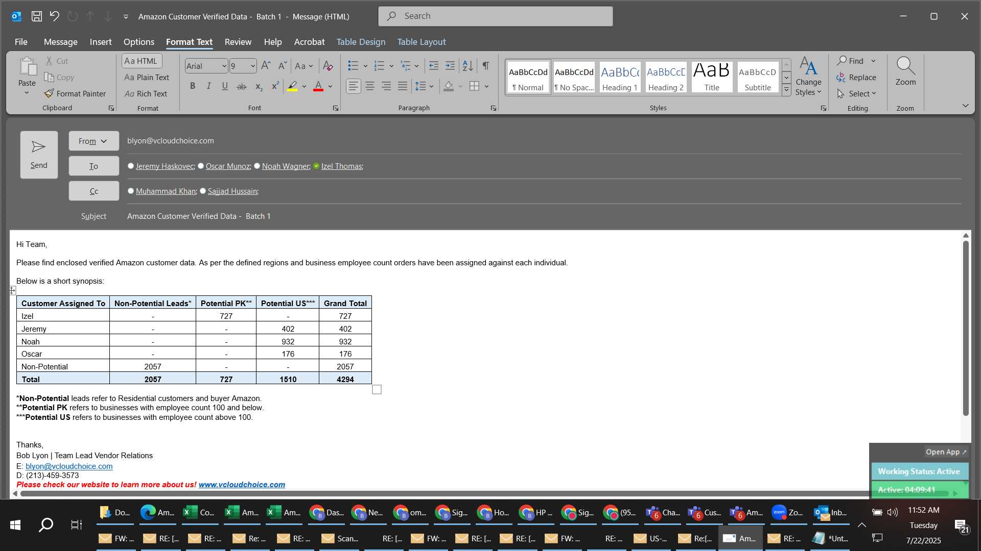The image size is (981, 551).
Task: Open the Table Layout tab
Action: pyautogui.click(x=422, y=42)
